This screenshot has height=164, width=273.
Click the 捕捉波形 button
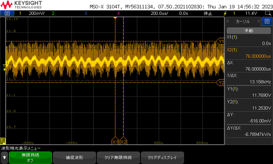75,157
